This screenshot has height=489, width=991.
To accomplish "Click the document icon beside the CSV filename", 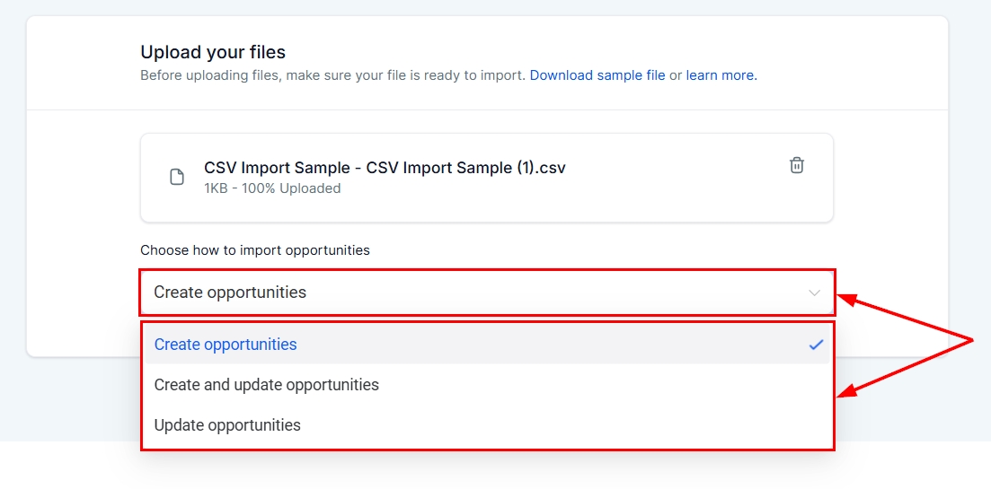I will pyautogui.click(x=177, y=177).
